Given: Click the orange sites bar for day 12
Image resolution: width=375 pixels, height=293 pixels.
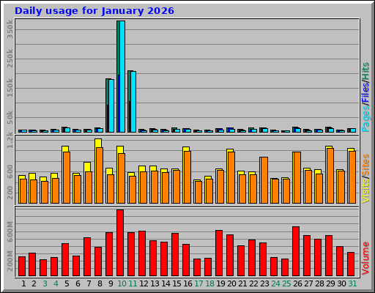Looking at the screenshot, I should click(x=144, y=188).
